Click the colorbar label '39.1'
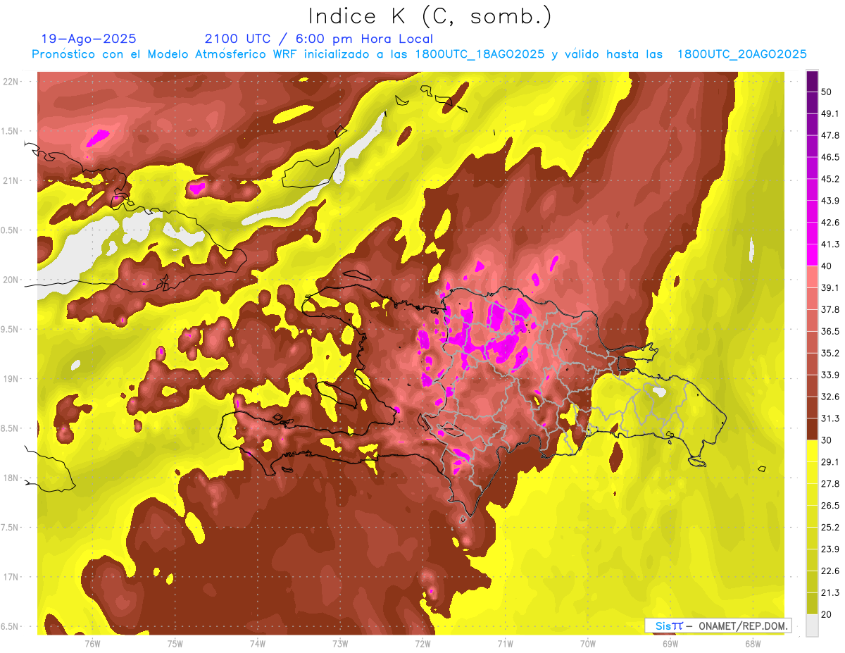The width and height of the screenshot is (845, 653). [830, 288]
